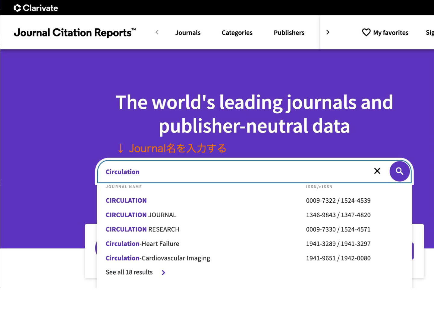This screenshot has width=434, height=326.
Task: Click ISSN 1941-3289 / 1941-3297
Action: click(338, 244)
